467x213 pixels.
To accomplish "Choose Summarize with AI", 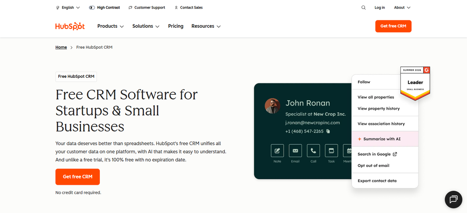I will 385,139.
